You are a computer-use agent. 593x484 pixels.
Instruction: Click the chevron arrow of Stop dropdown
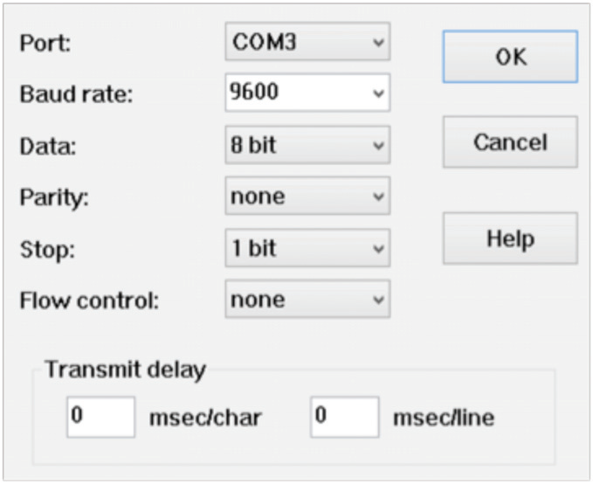point(378,249)
